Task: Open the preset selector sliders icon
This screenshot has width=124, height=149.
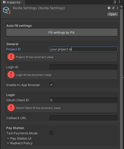Action: (113, 8)
